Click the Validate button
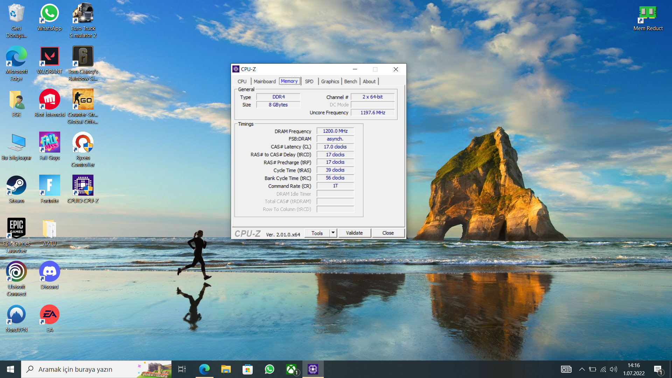 tap(354, 233)
